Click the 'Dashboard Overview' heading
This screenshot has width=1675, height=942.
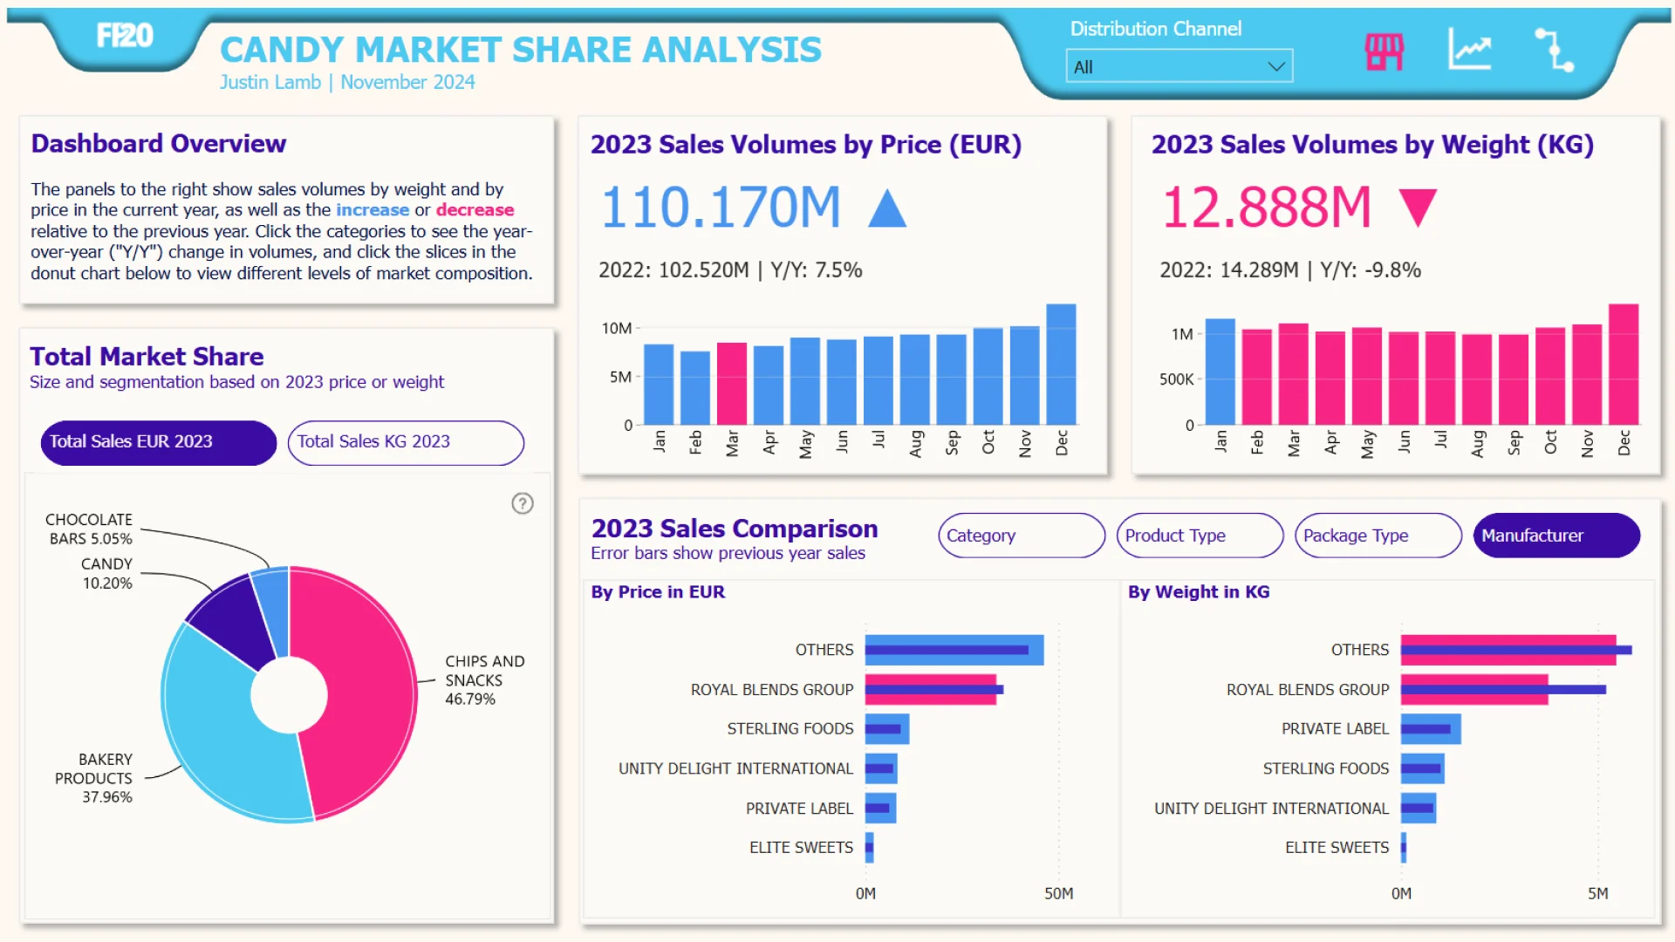coord(159,144)
